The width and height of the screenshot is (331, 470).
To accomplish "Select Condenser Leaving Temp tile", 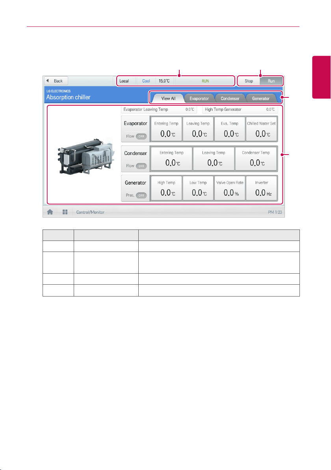I will click(214, 159).
